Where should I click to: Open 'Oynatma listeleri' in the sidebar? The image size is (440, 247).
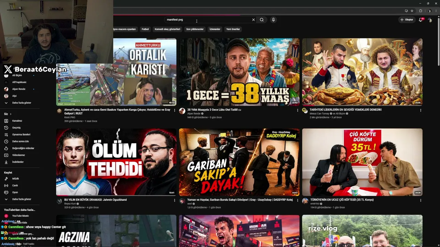[19, 134]
